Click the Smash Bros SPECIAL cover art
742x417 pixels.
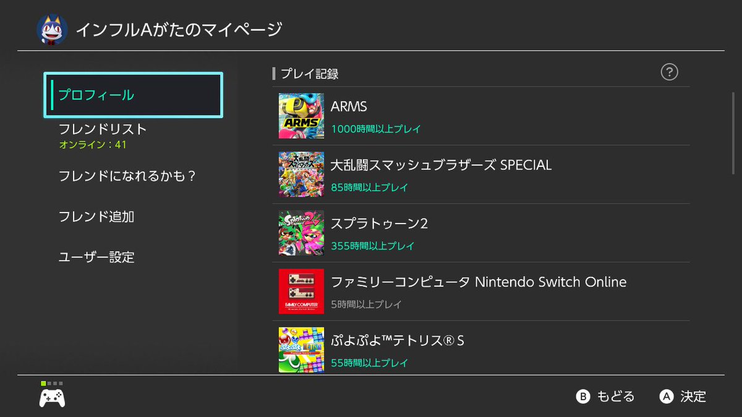301,174
